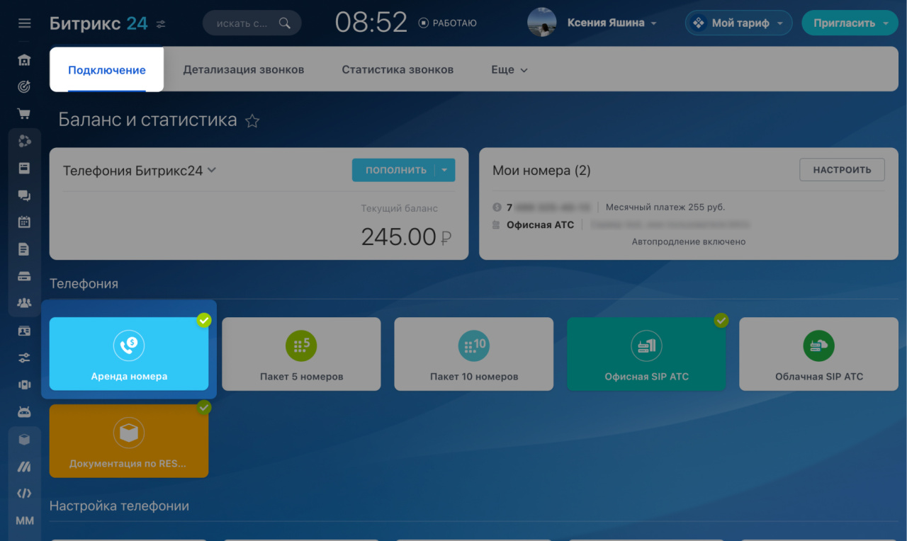The image size is (907, 541).
Task: Open the calendar icon in sidebar
Action: 25,222
